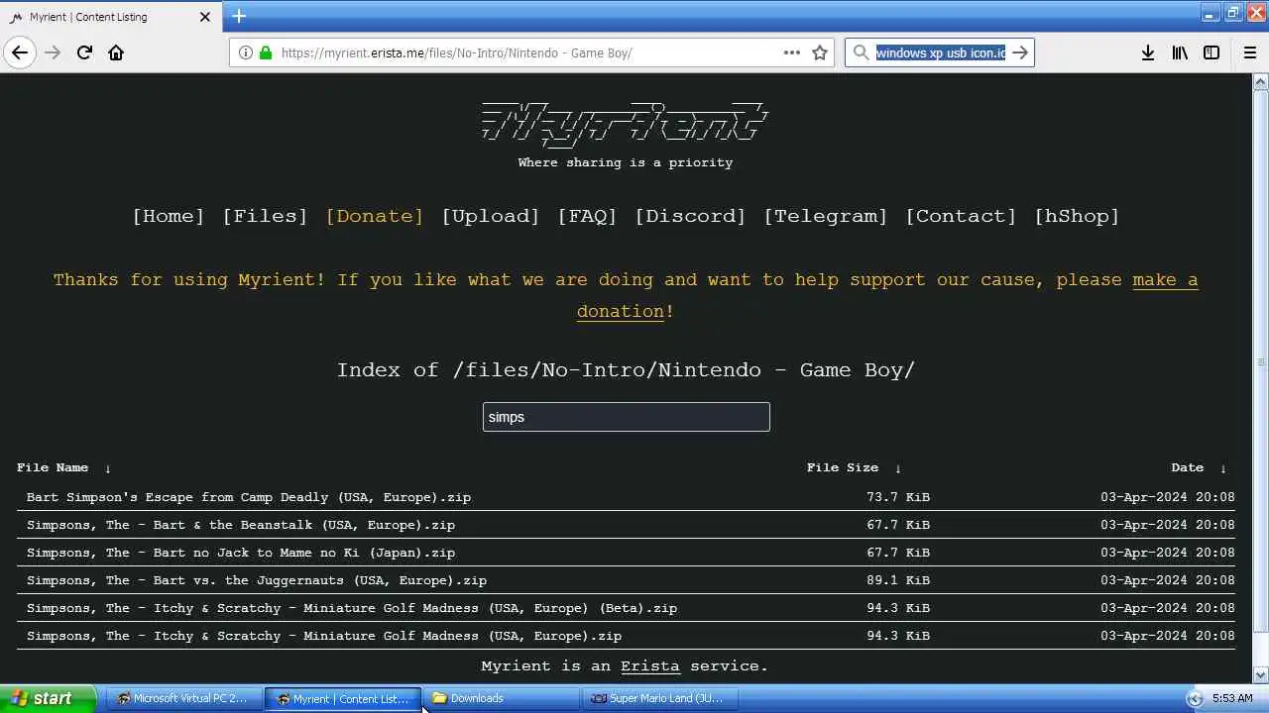Viewport: 1269px width, 713px height.
Task: Open the [Discord] navigation link
Action: click(x=690, y=216)
